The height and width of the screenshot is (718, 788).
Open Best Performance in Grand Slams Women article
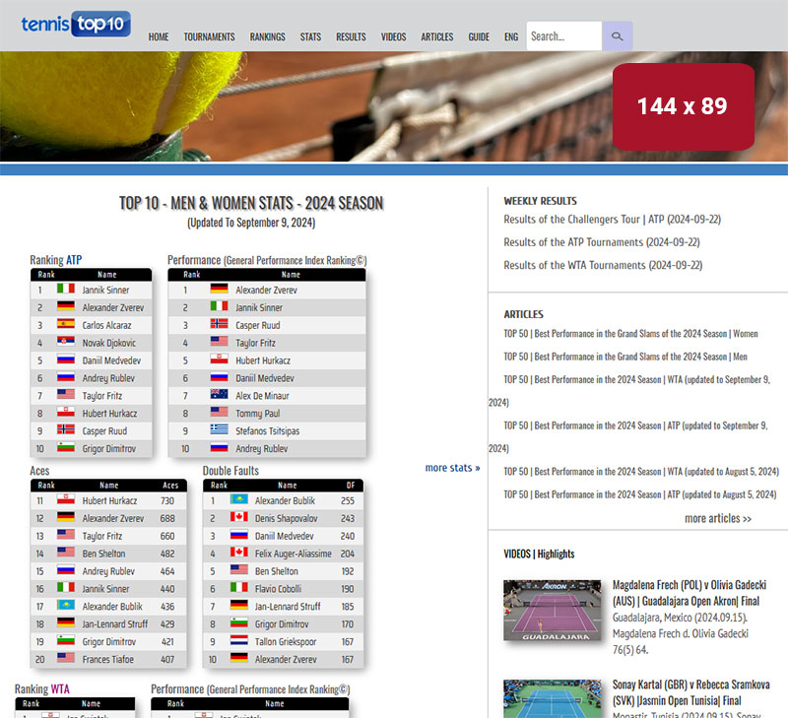(630, 334)
